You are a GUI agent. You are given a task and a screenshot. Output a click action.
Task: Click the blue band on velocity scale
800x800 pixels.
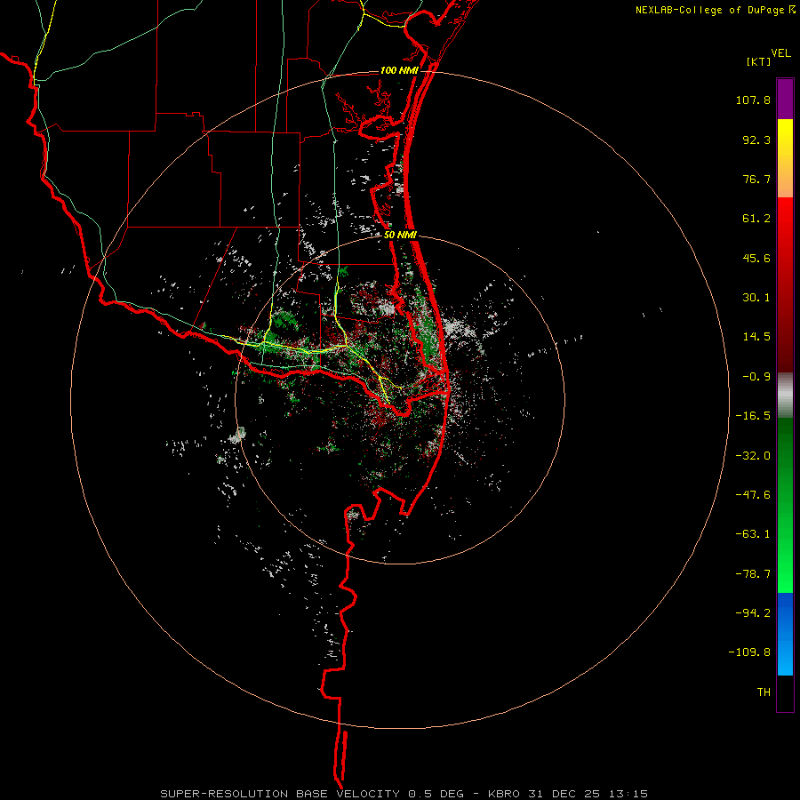(785, 634)
